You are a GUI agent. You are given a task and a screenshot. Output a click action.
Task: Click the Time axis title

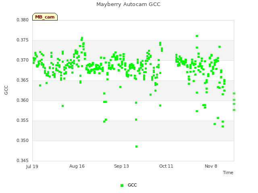point(228,172)
